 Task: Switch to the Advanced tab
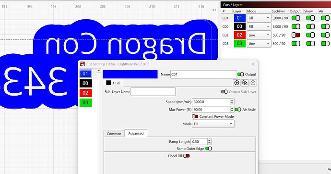pyautogui.click(x=136, y=134)
